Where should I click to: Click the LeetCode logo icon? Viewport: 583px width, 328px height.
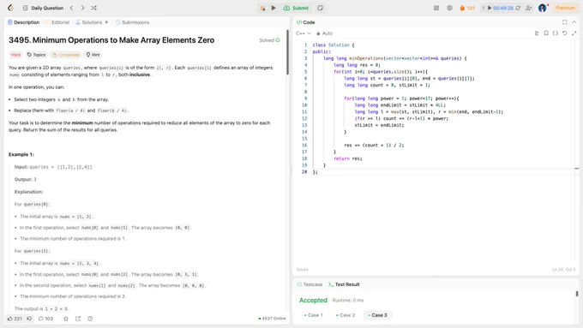[x=10, y=8]
